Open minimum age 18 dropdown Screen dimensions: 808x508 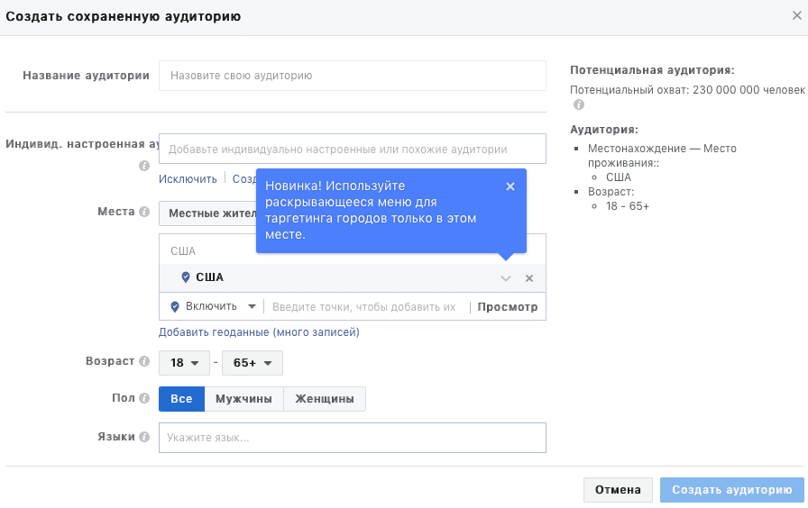(x=184, y=363)
